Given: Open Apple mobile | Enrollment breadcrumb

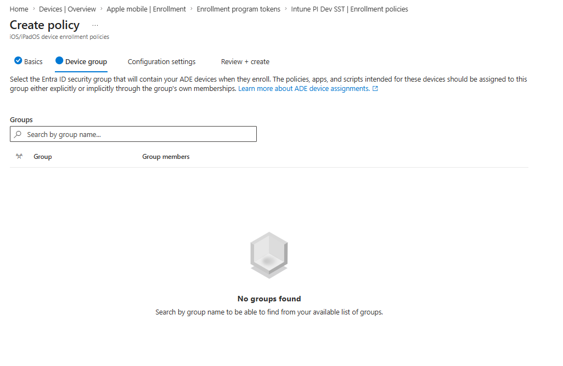Looking at the screenshot, I should (x=146, y=9).
